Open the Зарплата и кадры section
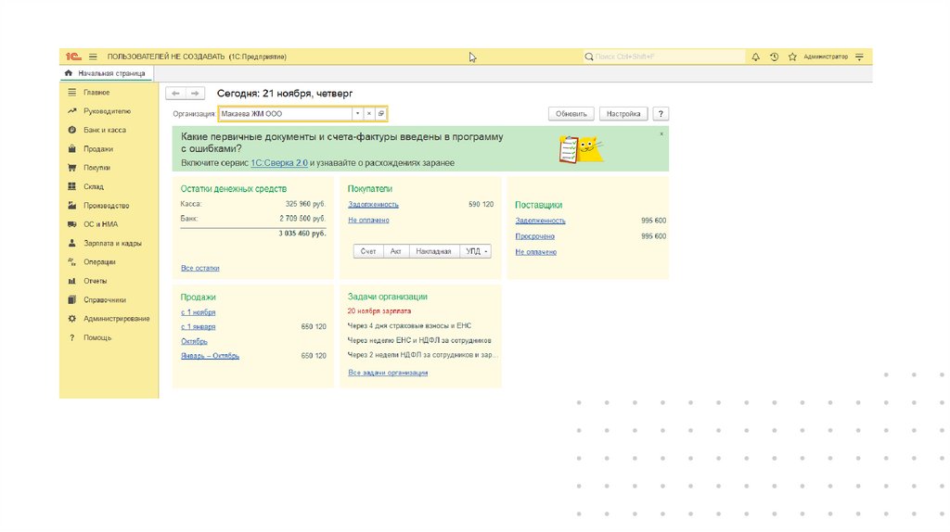Screen dimensions: 950x532 tap(111, 243)
